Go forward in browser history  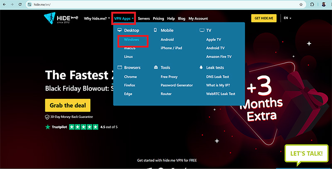pyautogui.click(x=12, y=4)
